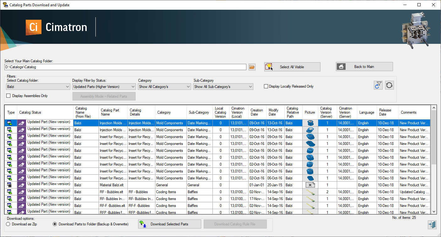
Task: Click the picture thumbnail of RF - Bubbles.elt row
Action: pyautogui.click(x=310, y=192)
